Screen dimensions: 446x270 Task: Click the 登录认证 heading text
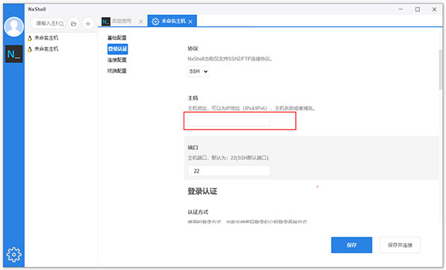point(202,191)
